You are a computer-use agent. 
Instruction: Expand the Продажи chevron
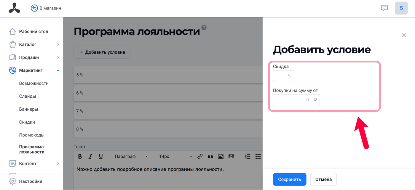pos(58,57)
